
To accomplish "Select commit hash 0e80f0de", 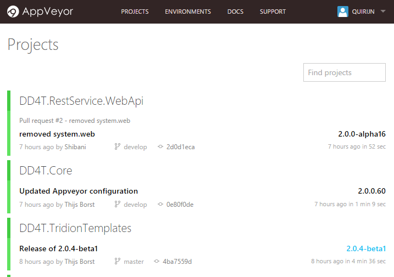I will click(x=180, y=205).
